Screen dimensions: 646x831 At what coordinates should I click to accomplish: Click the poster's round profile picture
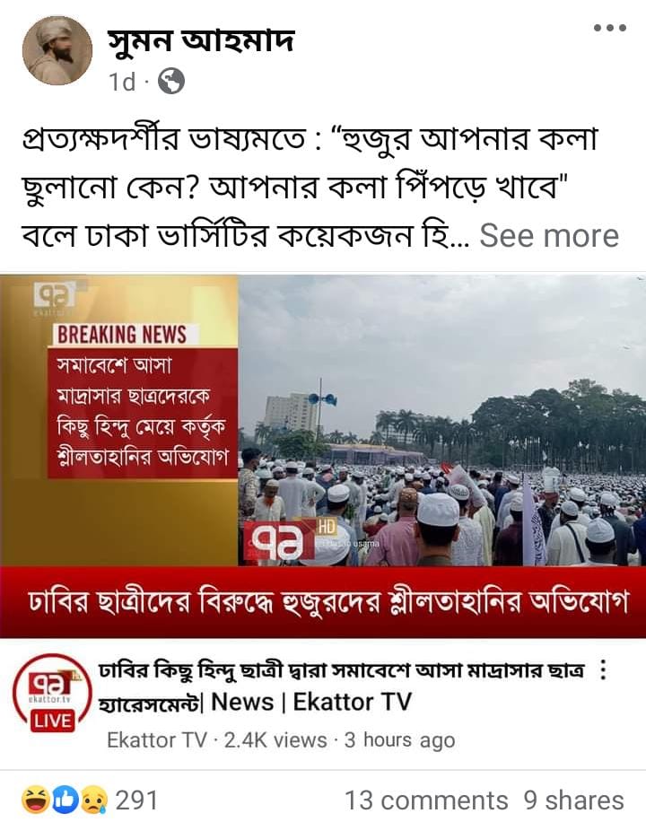coord(57,51)
